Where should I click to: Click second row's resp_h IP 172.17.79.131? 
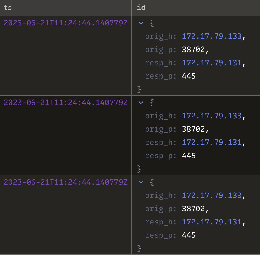(211, 142)
